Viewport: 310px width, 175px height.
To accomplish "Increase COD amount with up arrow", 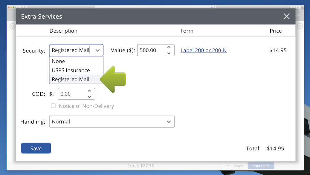I will coord(90,91).
